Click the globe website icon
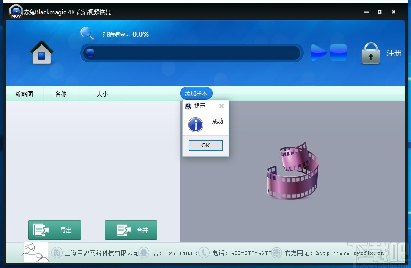Screen dimensions: 411x268 click(x=277, y=253)
